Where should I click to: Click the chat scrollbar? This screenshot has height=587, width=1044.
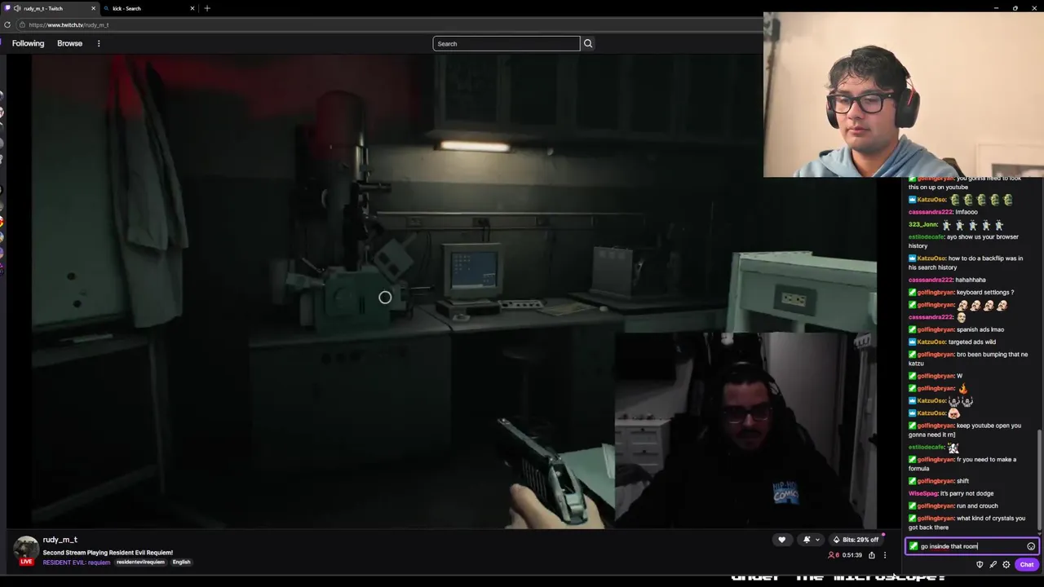click(x=1039, y=481)
